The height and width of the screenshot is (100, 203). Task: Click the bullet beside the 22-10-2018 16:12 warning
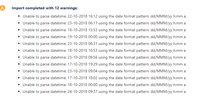(x=19, y=16)
